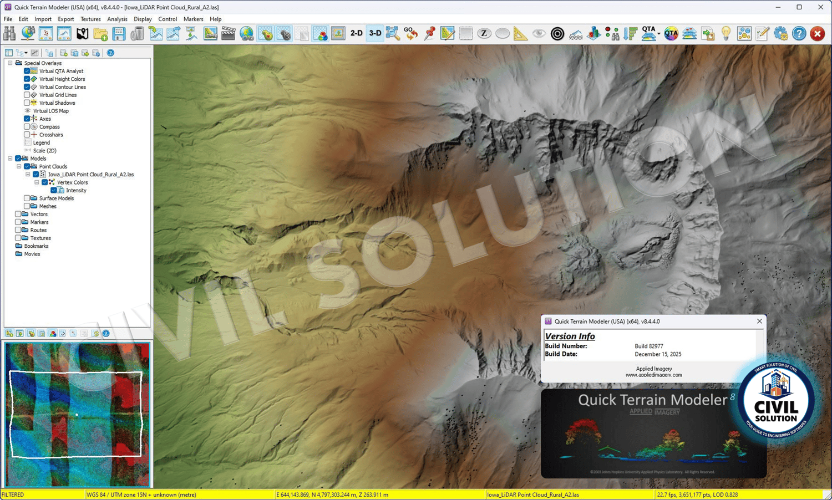Click the 3D bar chart statistics icon

click(594, 34)
